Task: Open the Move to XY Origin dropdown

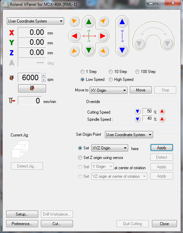Action: 108,90
